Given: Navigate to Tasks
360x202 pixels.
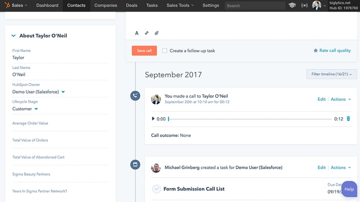Looking at the screenshot, I should [x=152, y=6].
